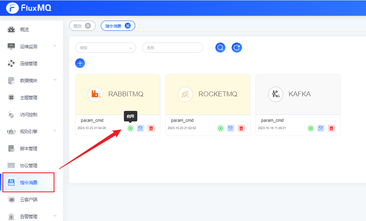Open 概览 in the sidebar
The height and width of the screenshot is (221, 366).
tap(24, 30)
